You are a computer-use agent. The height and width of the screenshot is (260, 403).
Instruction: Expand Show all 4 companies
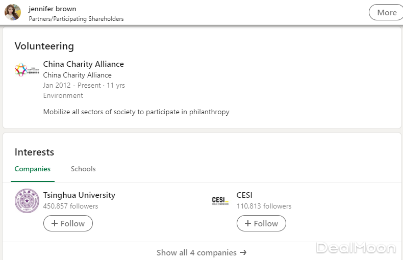click(x=202, y=252)
